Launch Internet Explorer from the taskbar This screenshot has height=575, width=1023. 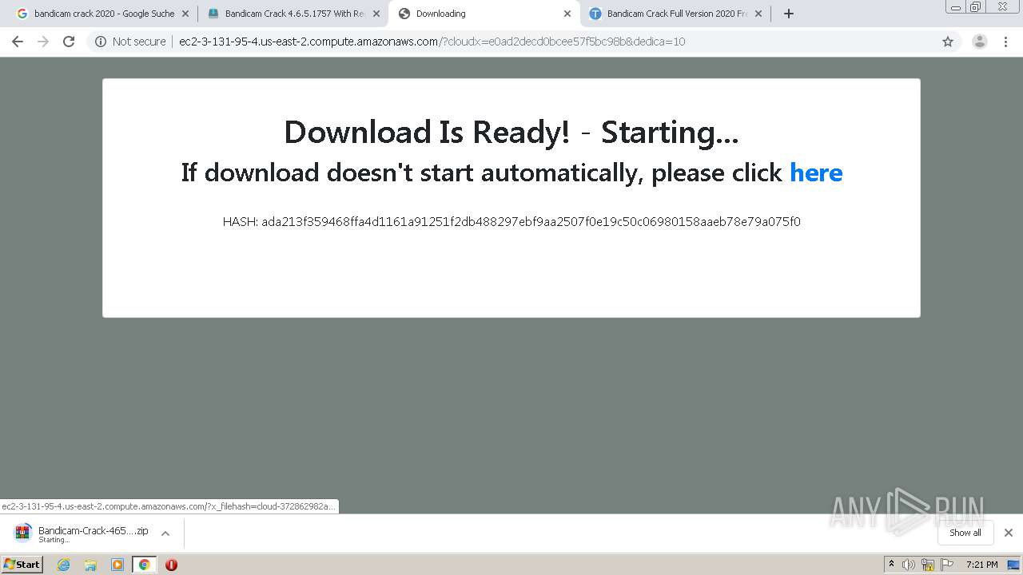coord(63,565)
